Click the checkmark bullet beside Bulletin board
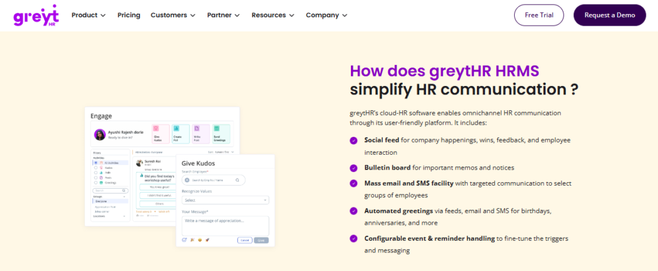 (354, 168)
